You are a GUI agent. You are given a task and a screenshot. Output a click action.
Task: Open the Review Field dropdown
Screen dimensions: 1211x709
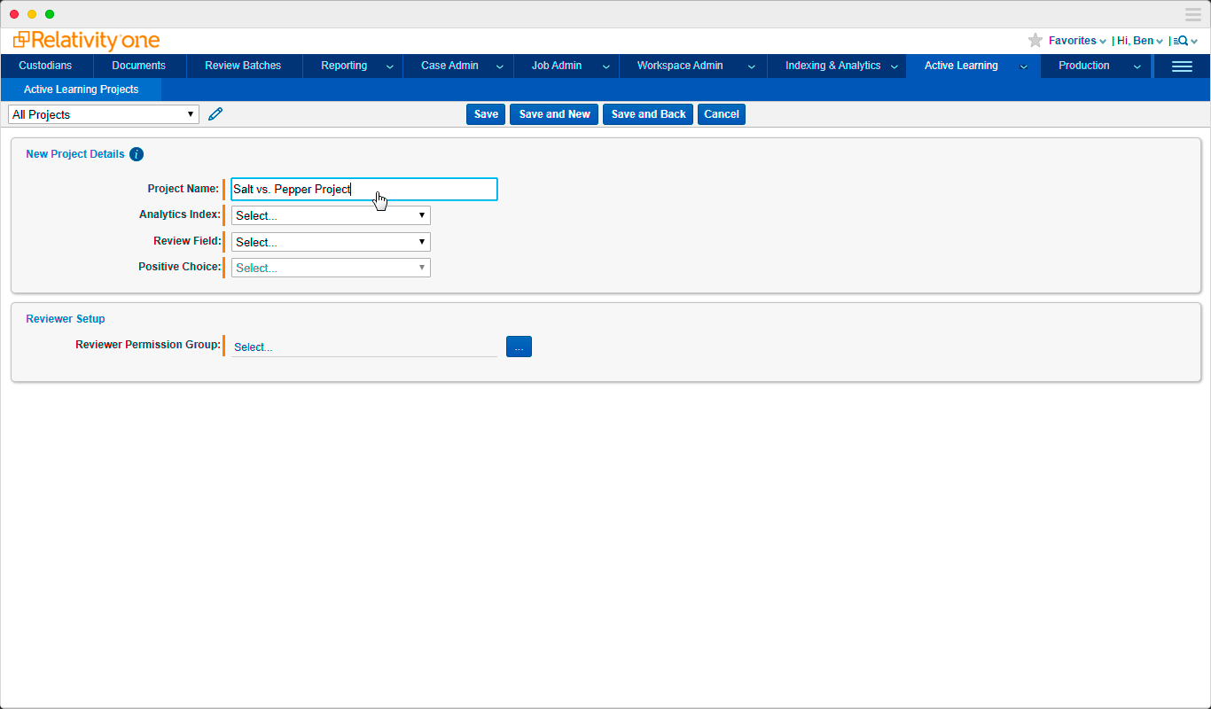pos(331,242)
